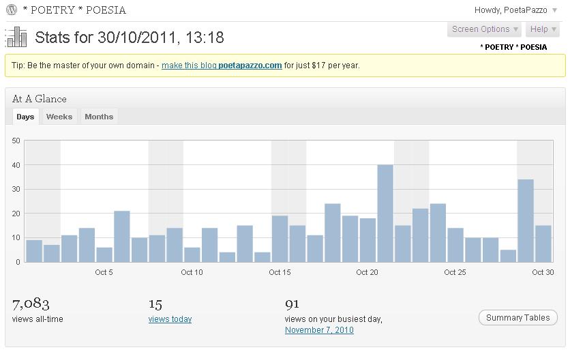
Task: Click the first bar in the chart
Action: 34,252
